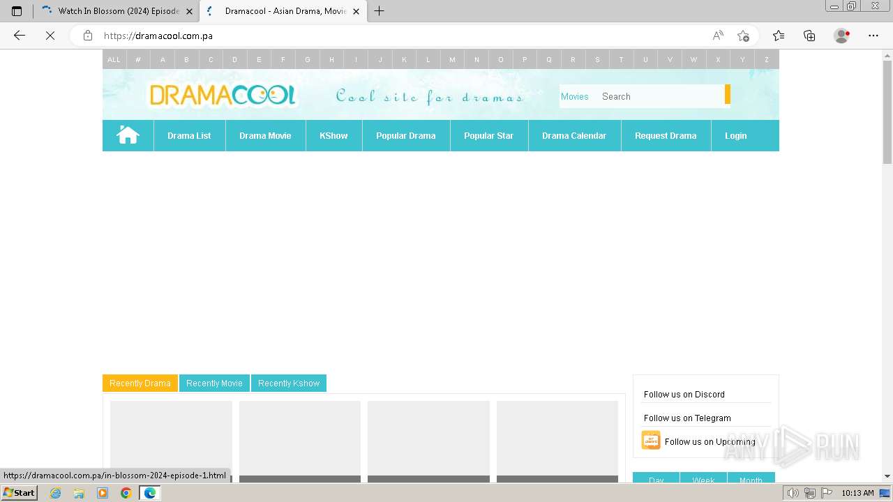Click the taskbar clock 10:13 AM
893x502 pixels.
tap(857, 493)
